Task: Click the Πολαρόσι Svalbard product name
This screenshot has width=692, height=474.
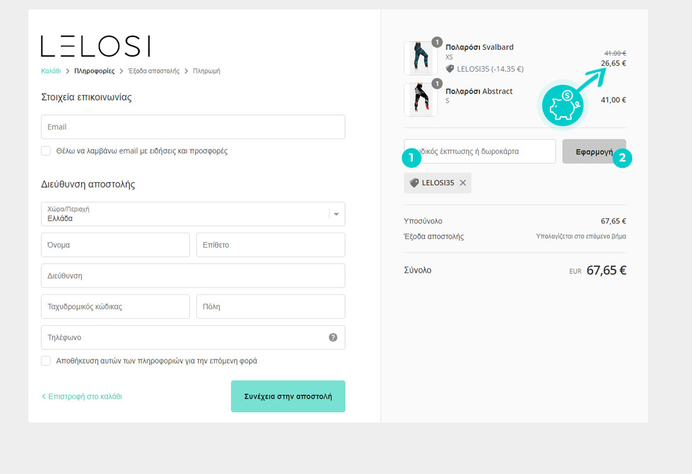Action: click(479, 47)
